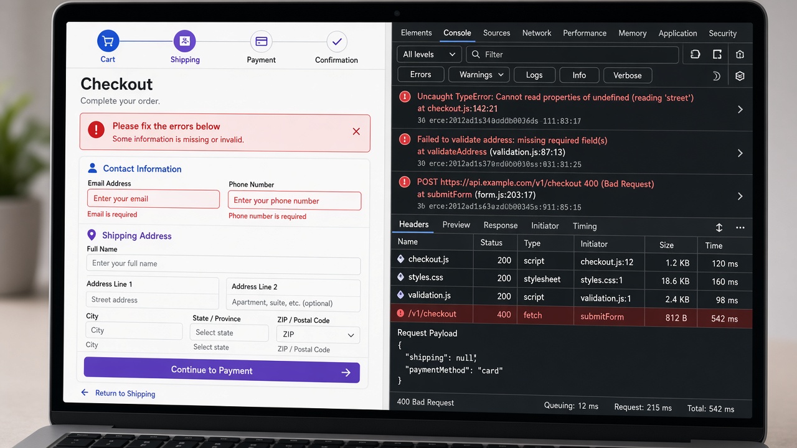Click the console Filter input

pos(573,54)
